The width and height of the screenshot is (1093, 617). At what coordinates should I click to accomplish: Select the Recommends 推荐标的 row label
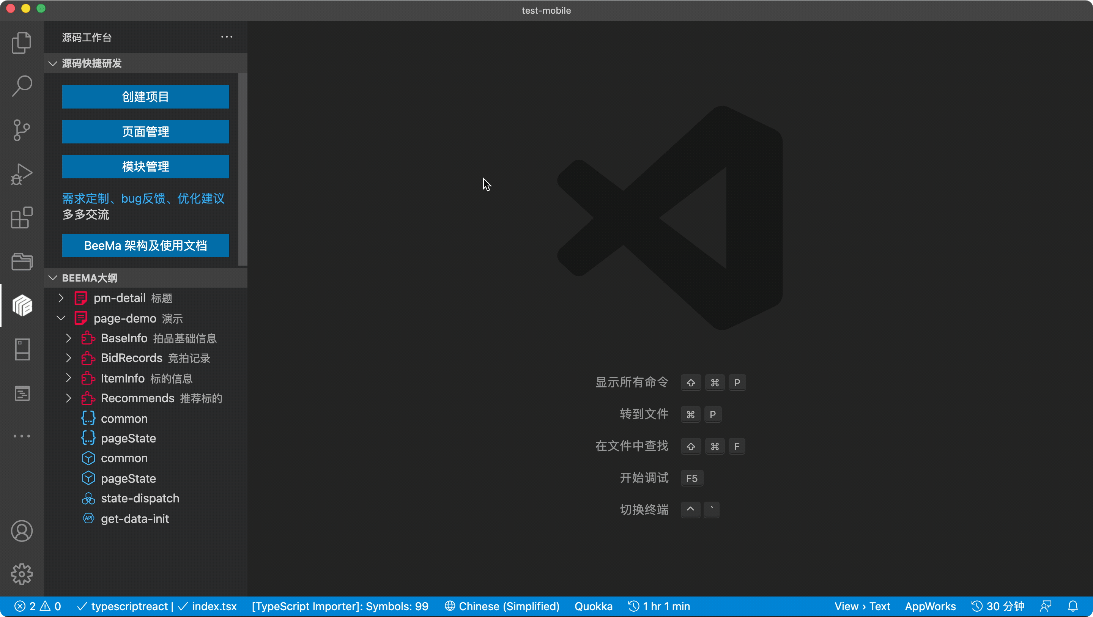pos(161,398)
